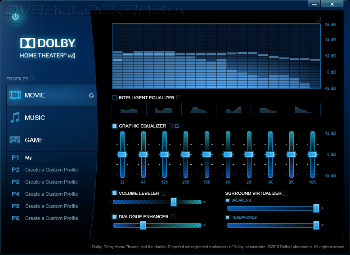Increase Volume Leveler with plus sign
This screenshot has height=255, width=350.
[204, 202]
